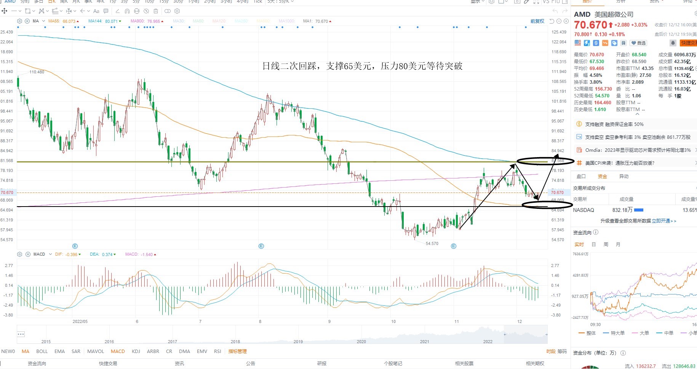Click the blue S badge icon
Screen dimensions: 697x369
click(596, 43)
